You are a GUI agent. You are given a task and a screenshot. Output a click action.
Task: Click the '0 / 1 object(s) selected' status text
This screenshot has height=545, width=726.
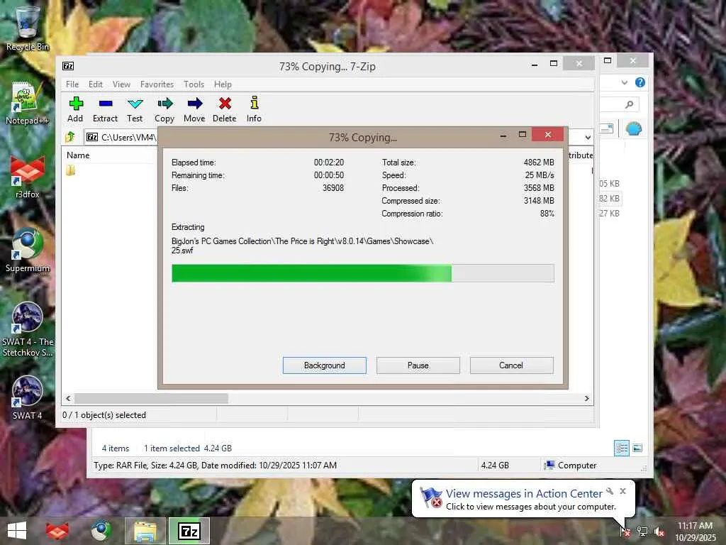click(x=104, y=415)
